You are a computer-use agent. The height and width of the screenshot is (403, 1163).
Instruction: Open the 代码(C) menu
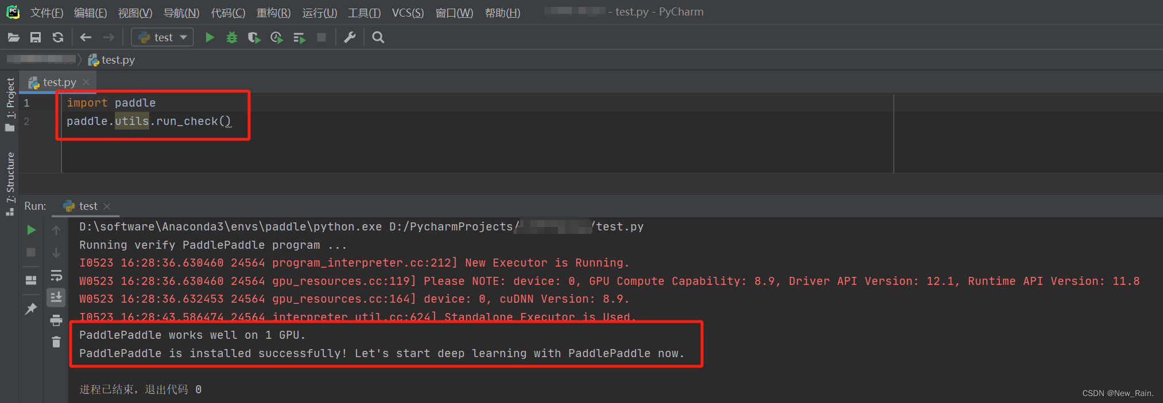point(228,13)
